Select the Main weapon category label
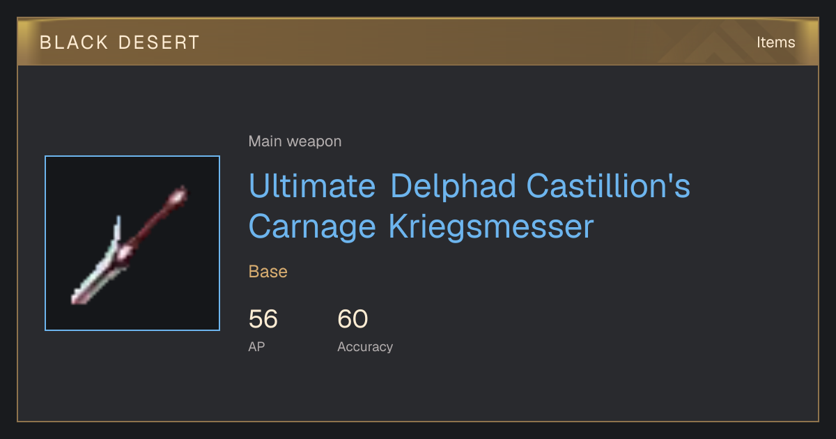Viewport: 836px width, 439px height. pos(295,141)
